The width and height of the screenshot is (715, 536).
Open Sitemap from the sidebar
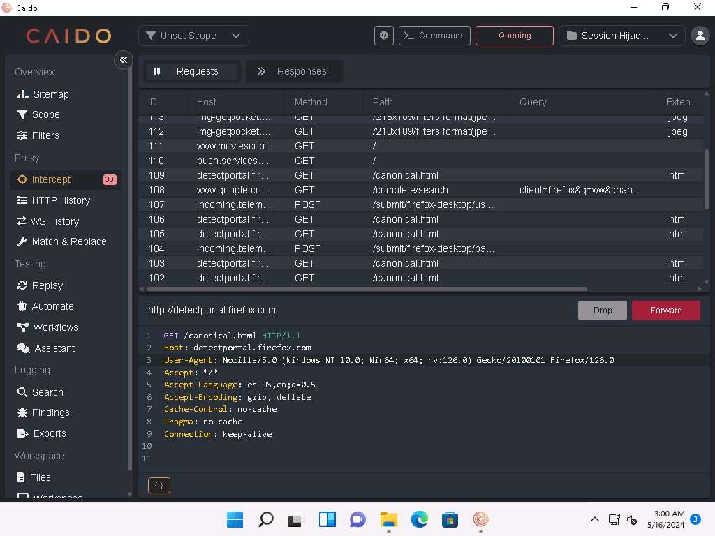[x=50, y=94]
